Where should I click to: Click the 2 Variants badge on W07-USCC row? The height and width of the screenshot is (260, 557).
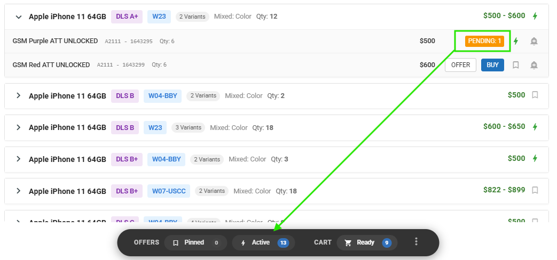click(211, 191)
